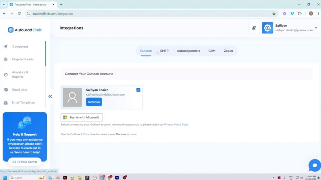Click the purple gear extension icon
This screenshot has height=180, width=321.
coord(284,13)
